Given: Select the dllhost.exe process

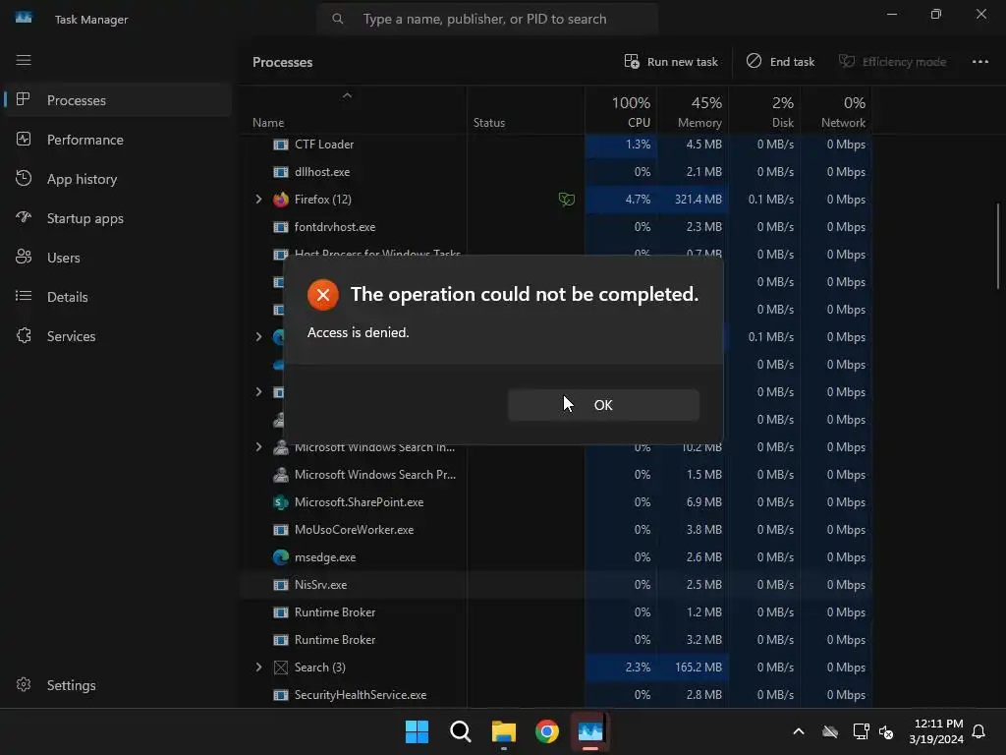Looking at the screenshot, I should pos(556,172).
